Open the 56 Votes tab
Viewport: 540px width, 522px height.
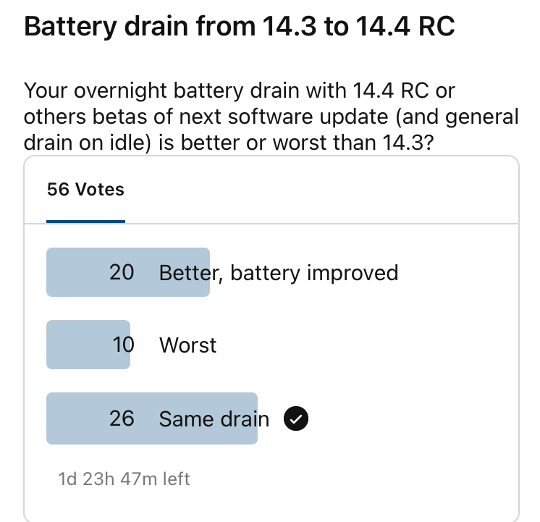click(x=85, y=190)
